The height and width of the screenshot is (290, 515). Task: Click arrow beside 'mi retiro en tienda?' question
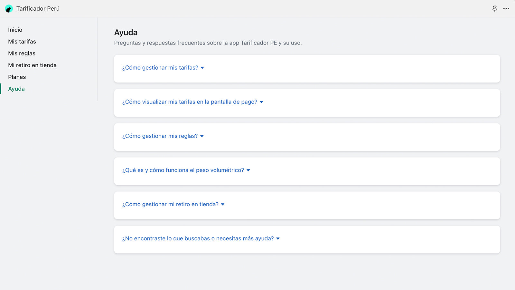tap(223, 204)
